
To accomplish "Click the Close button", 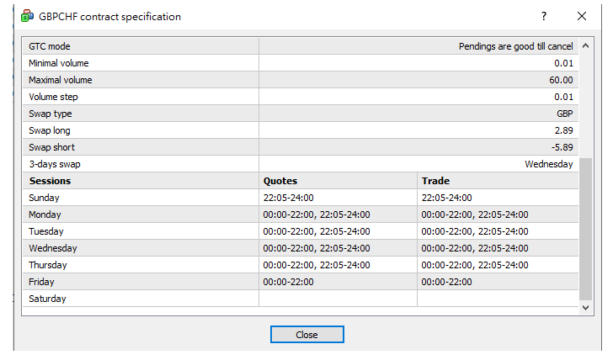I will click(306, 335).
